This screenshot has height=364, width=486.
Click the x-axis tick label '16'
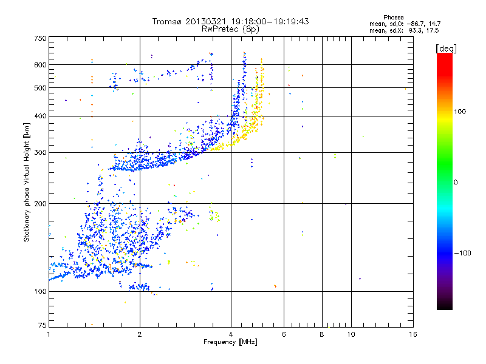click(x=413, y=334)
